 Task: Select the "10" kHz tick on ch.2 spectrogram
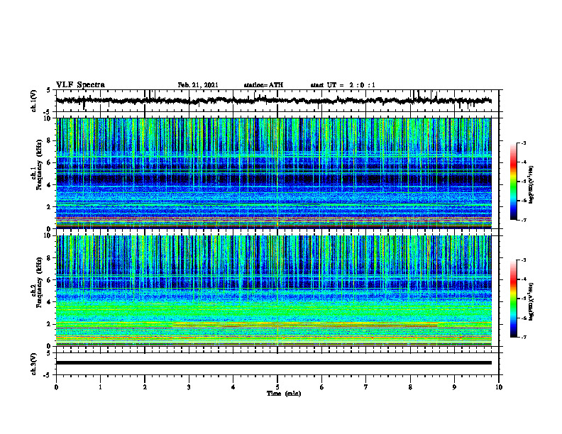click(x=47, y=235)
